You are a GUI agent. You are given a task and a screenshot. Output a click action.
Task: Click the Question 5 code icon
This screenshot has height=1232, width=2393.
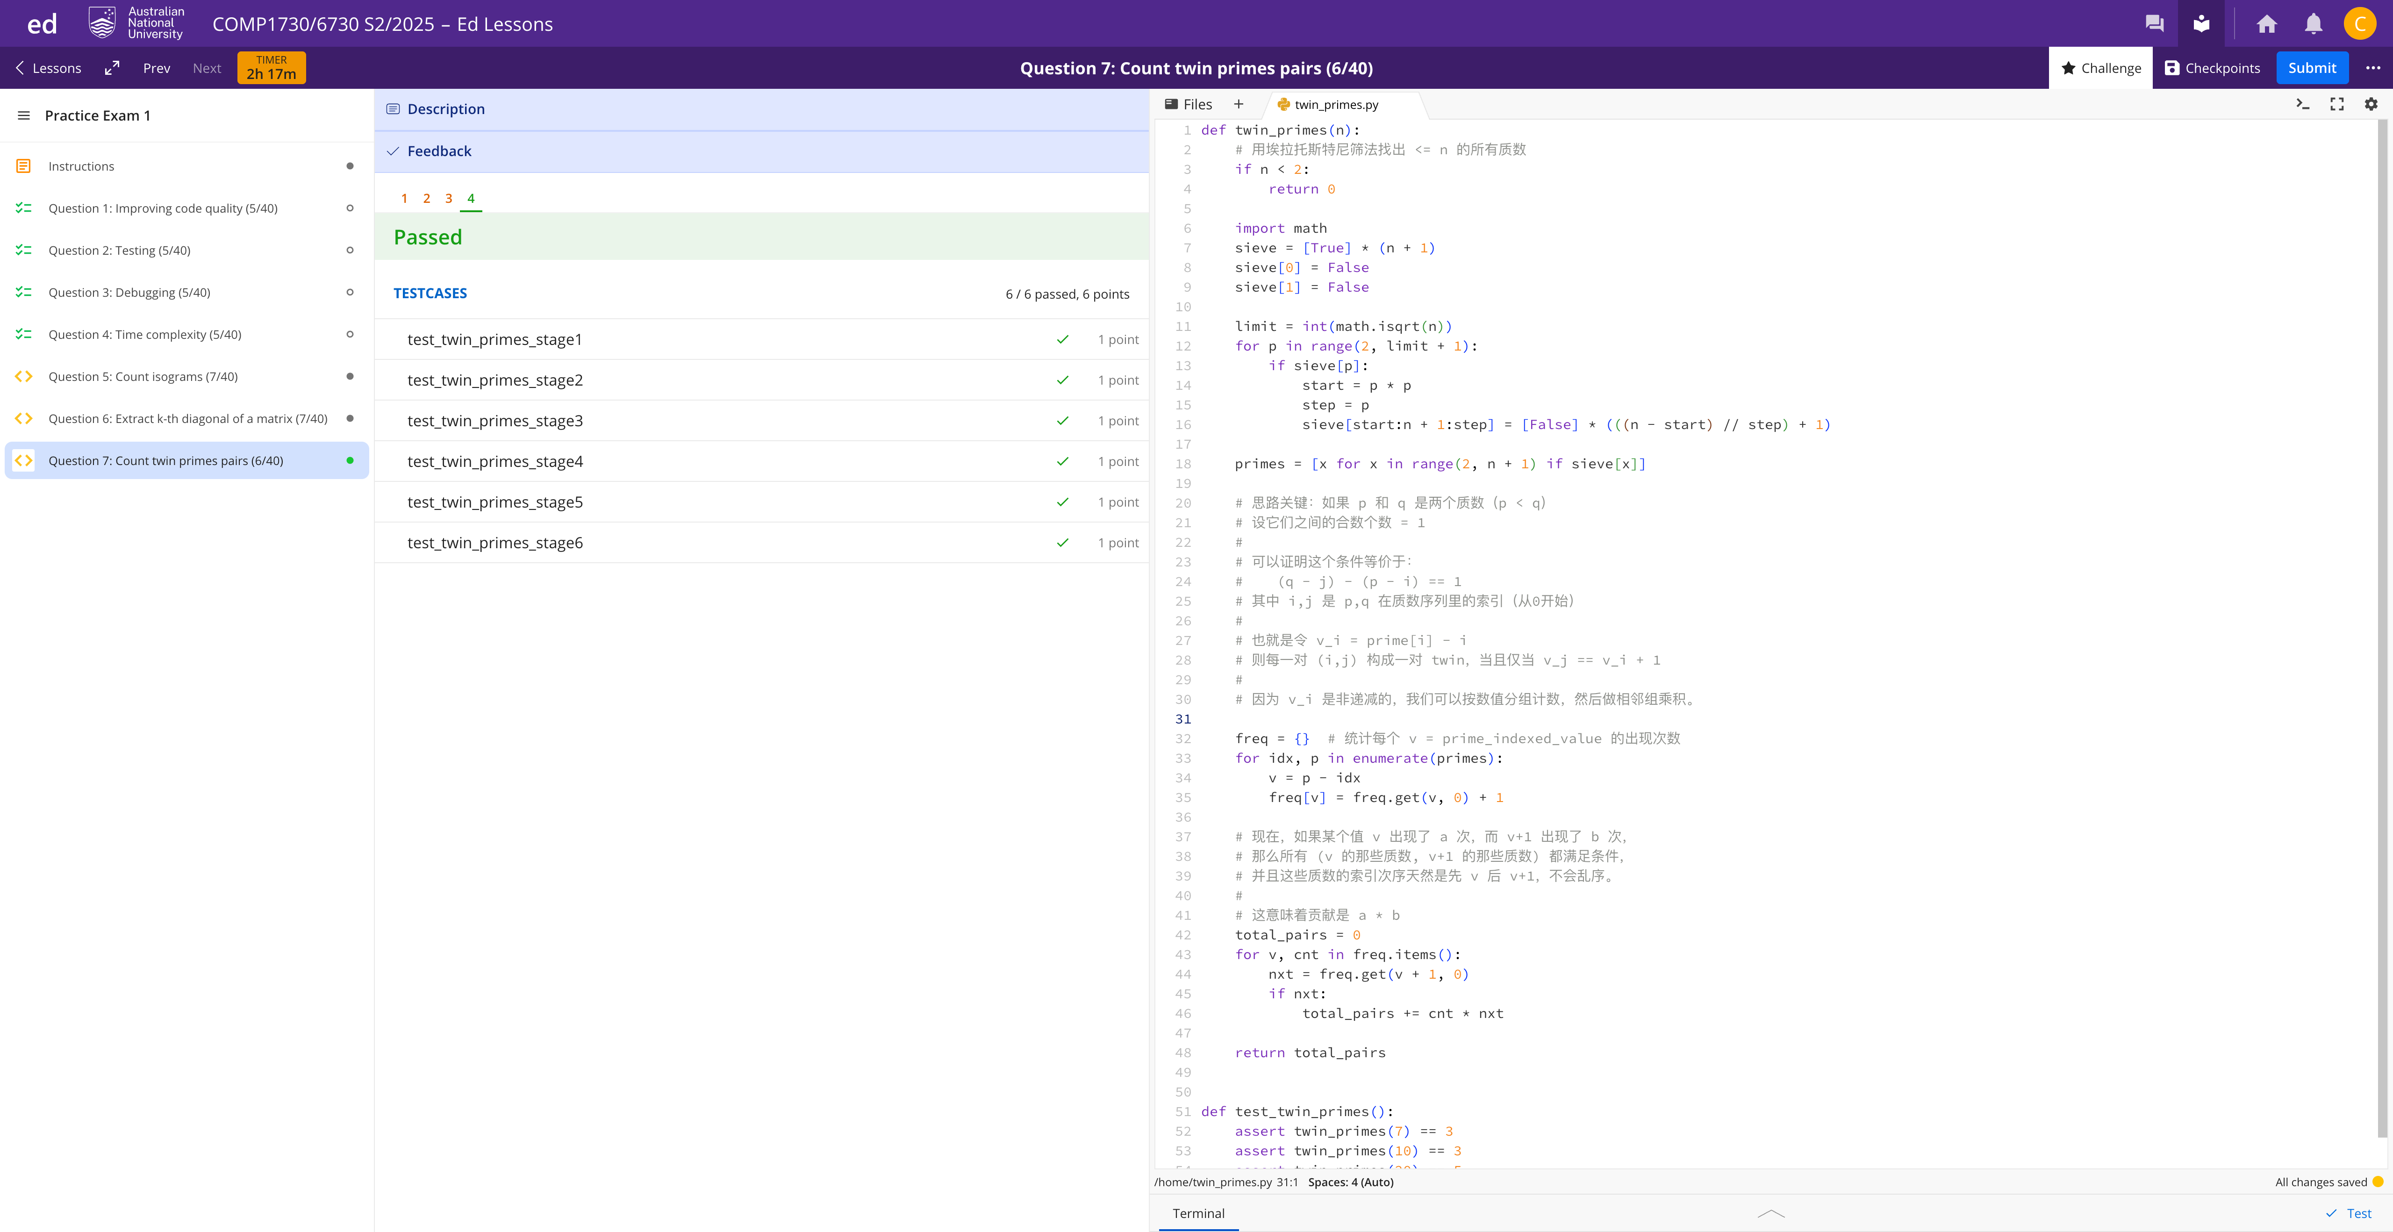pos(23,376)
